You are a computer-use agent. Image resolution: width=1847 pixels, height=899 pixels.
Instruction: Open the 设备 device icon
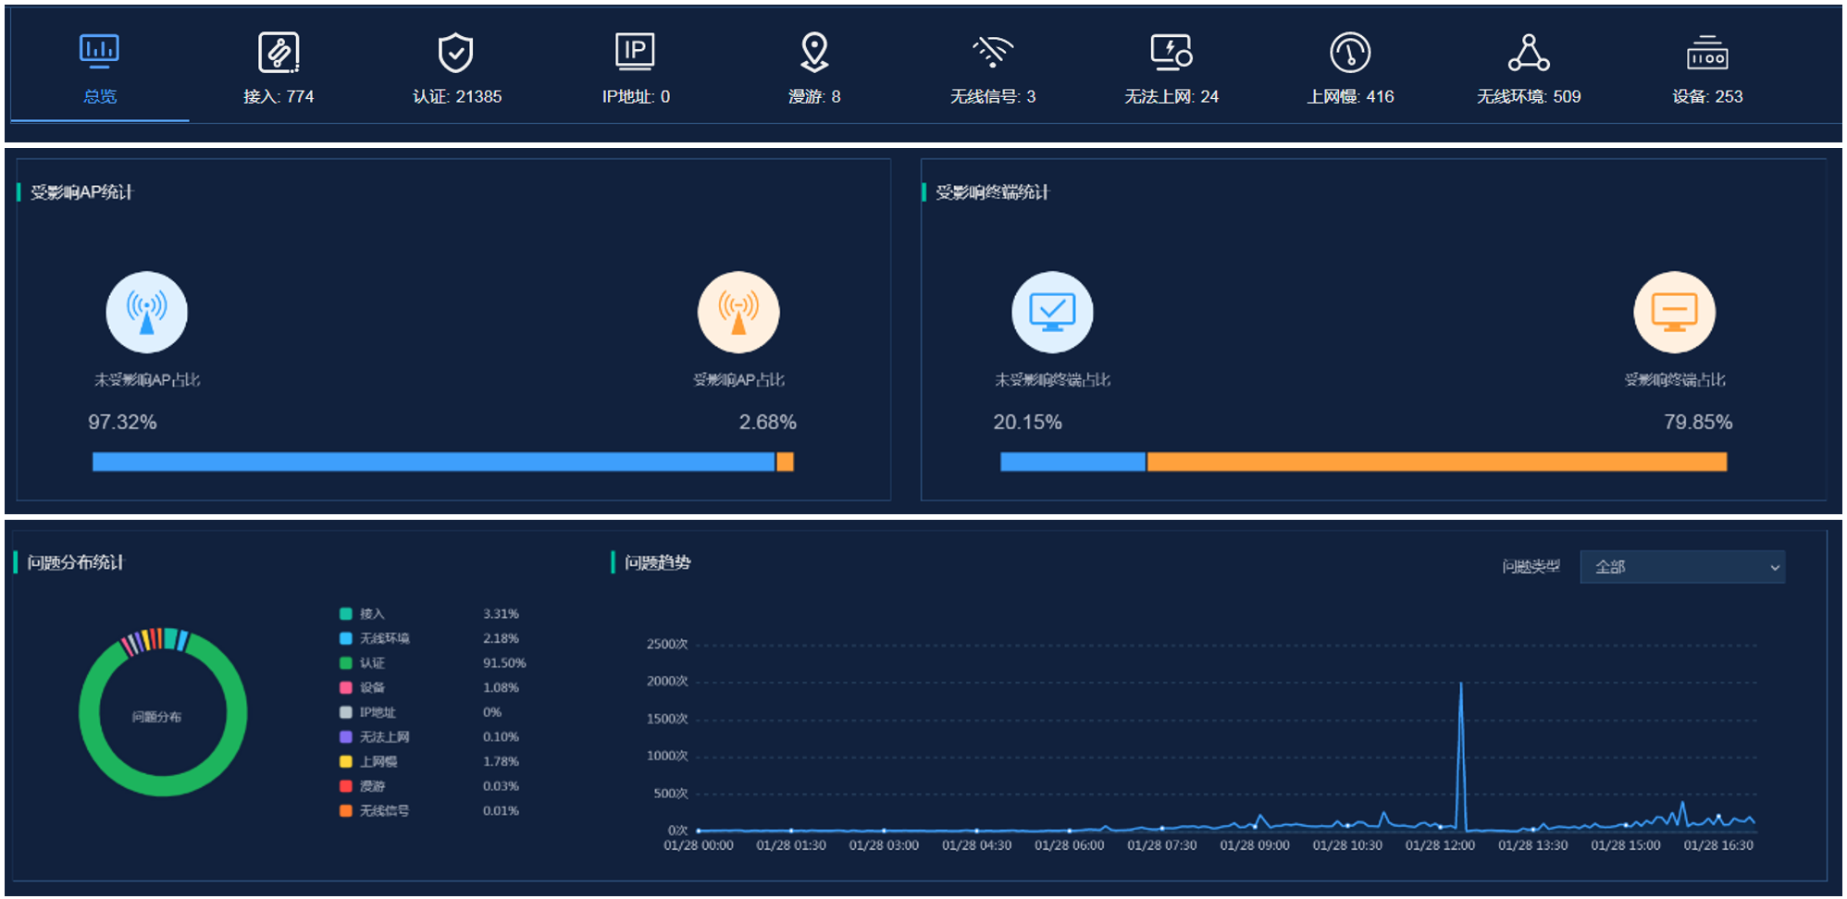[1707, 52]
